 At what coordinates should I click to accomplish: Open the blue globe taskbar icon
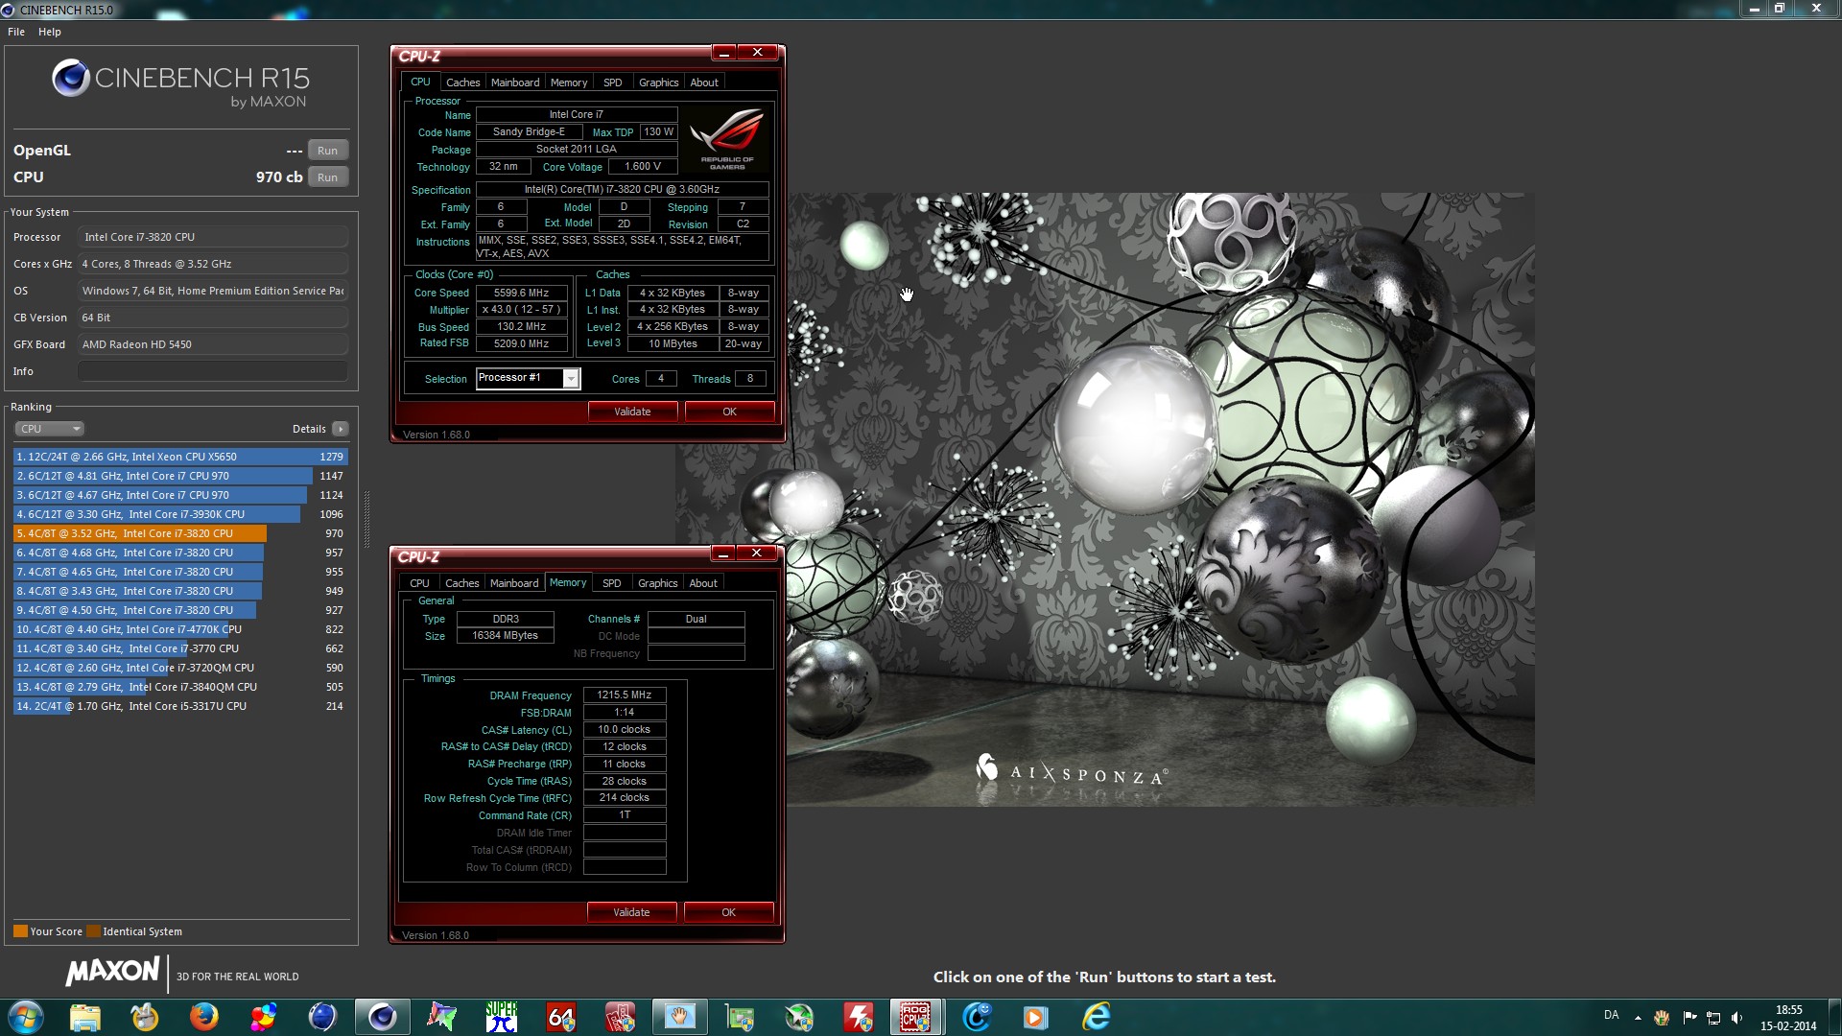(x=322, y=1017)
